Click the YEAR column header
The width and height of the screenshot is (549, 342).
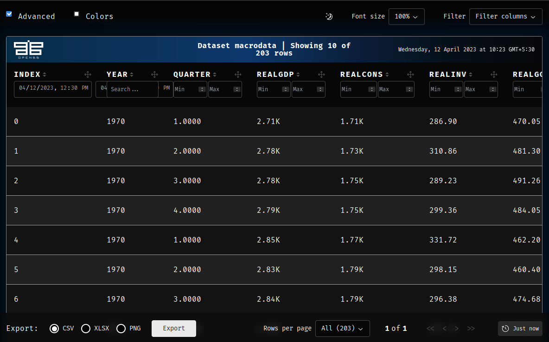click(x=117, y=75)
